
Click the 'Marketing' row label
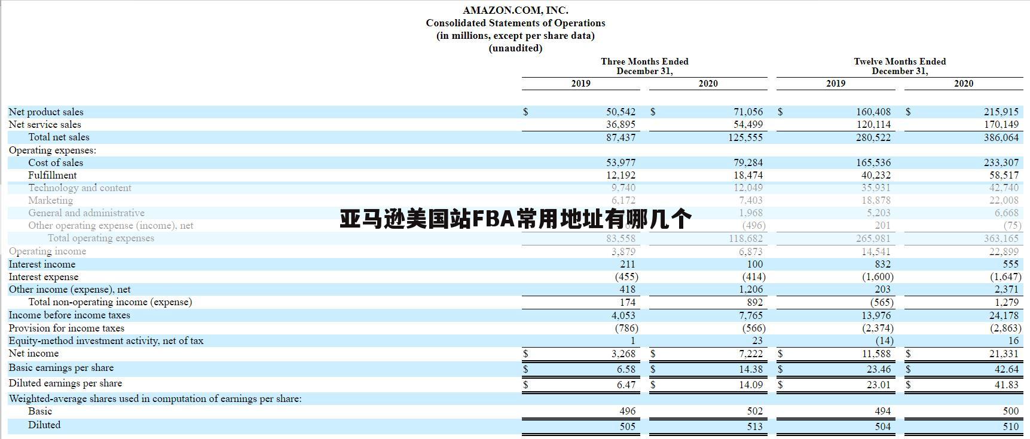click(x=50, y=201)
